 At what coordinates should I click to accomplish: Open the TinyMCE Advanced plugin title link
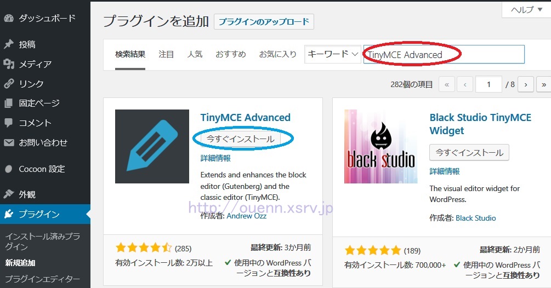(x=245, y=118)
